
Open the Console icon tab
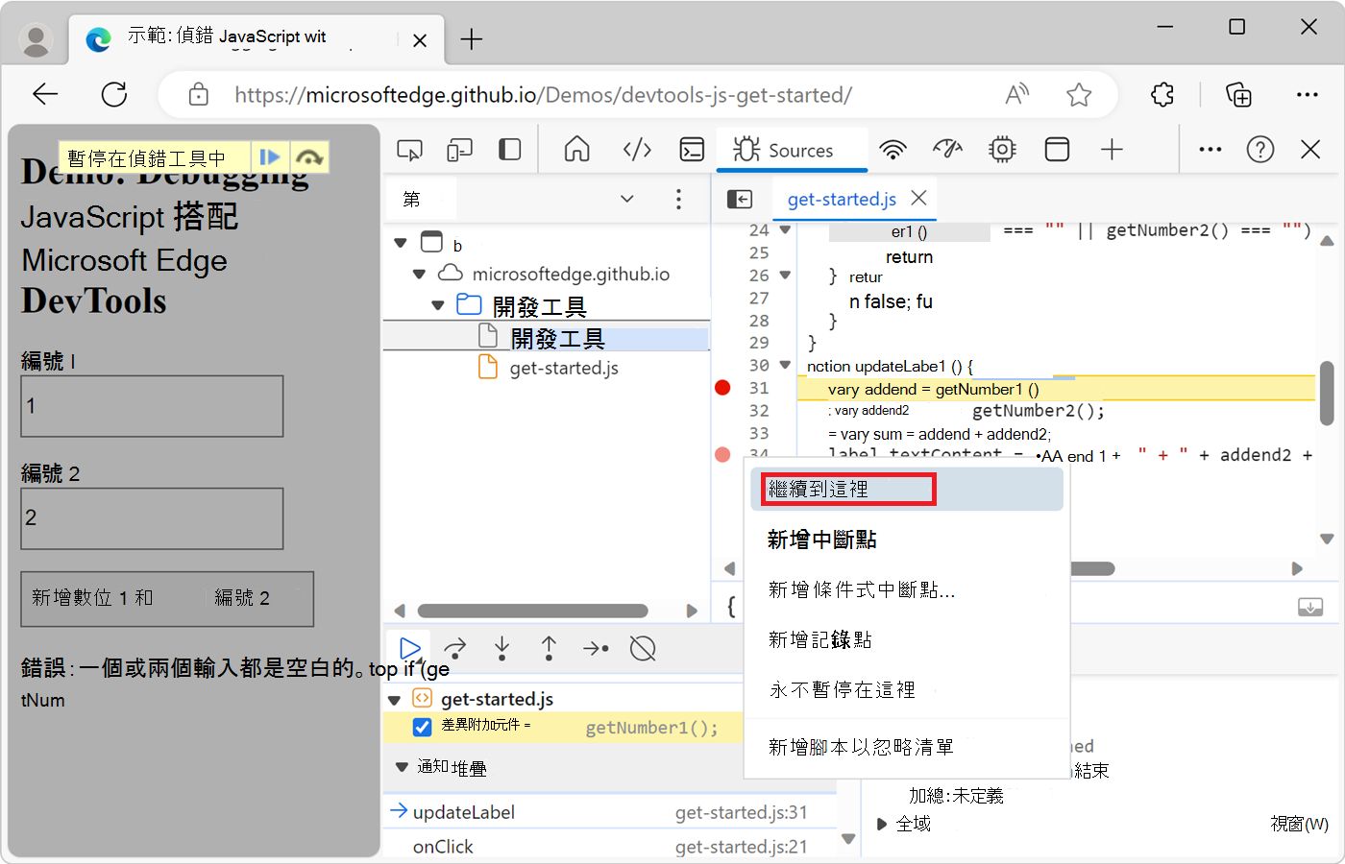[x=692, y=150]
